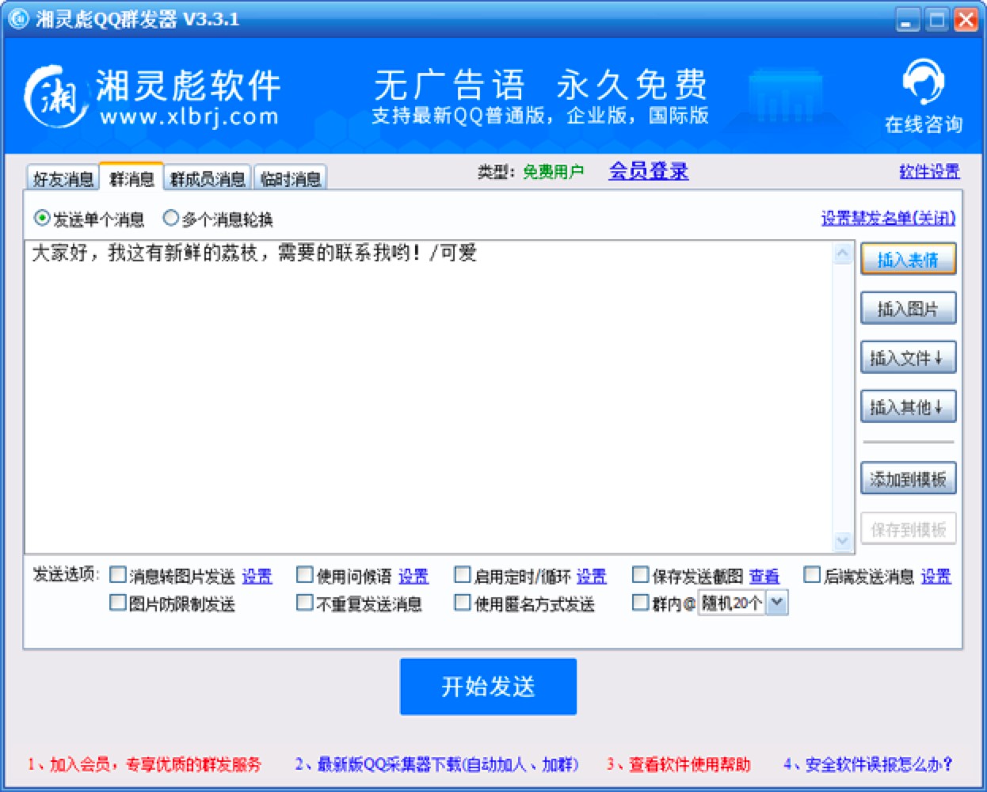Click the 开始发送 button
The image size is (987, 792).
[487, 687]
